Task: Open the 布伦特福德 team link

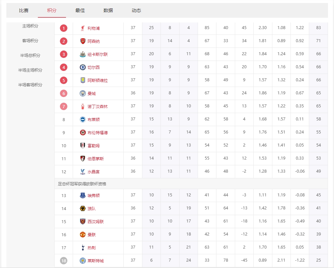Action: (97, 133)
